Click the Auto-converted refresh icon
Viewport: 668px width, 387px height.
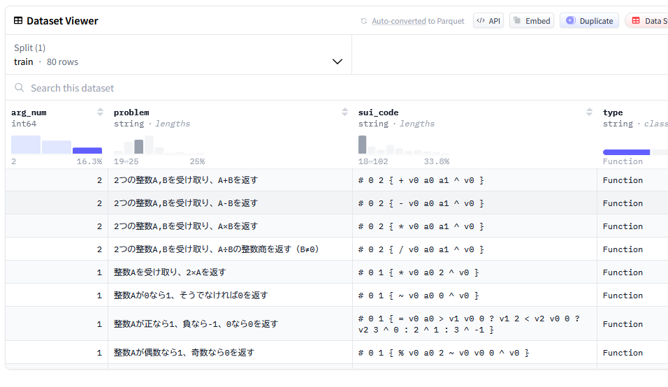click(364, 21)
